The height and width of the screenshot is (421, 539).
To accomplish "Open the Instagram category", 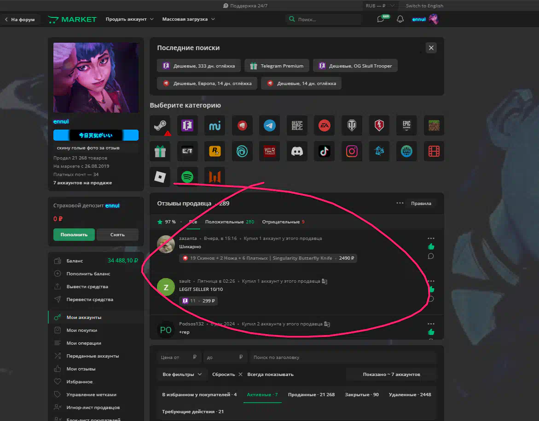I will coord(352,151).
